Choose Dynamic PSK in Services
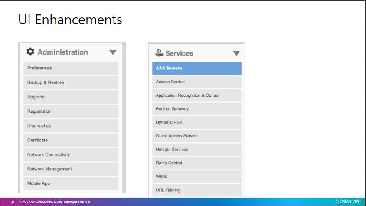 coord(196,122)
